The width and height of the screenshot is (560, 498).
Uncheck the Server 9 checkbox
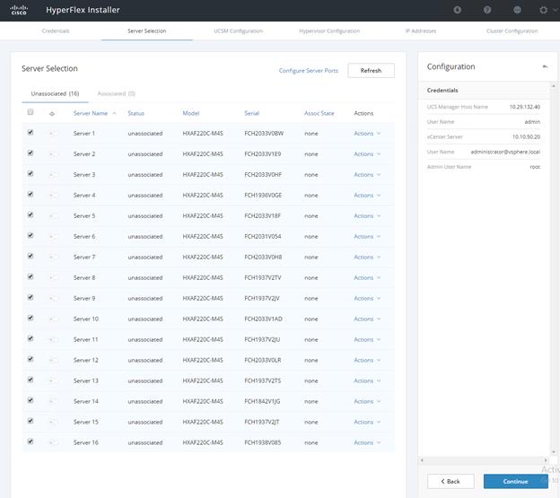point(31,297)
